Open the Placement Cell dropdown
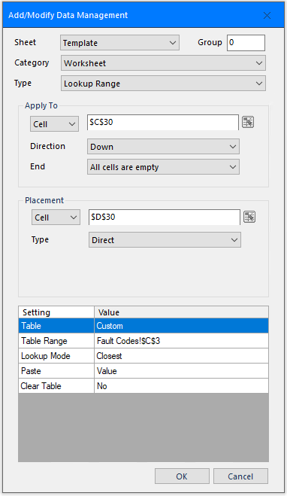This screenshot has width=287, height=496. [56, 218]
